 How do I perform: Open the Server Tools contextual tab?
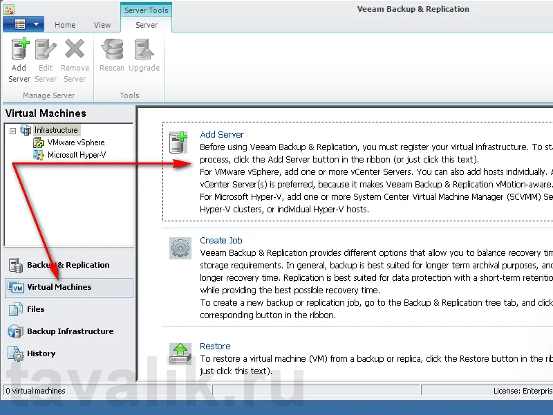tap(146, 10)
